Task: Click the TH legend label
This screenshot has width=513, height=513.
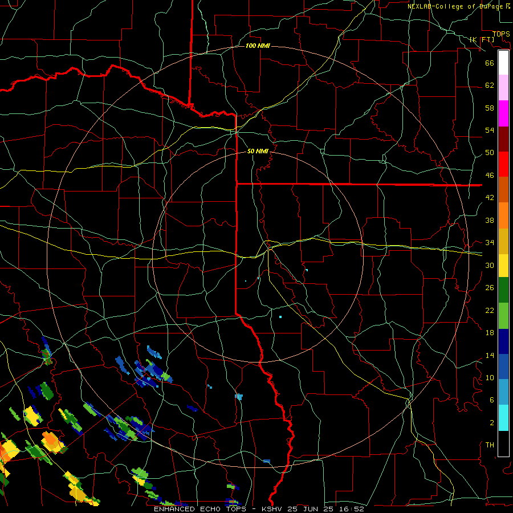Action: [x=490, y=445]
